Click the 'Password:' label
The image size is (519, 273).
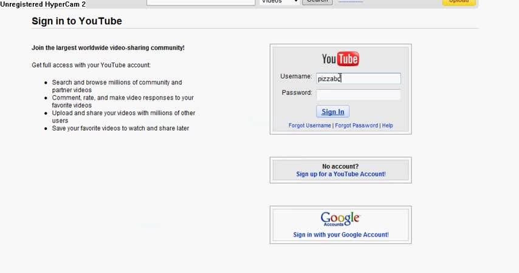pos(297,93)
